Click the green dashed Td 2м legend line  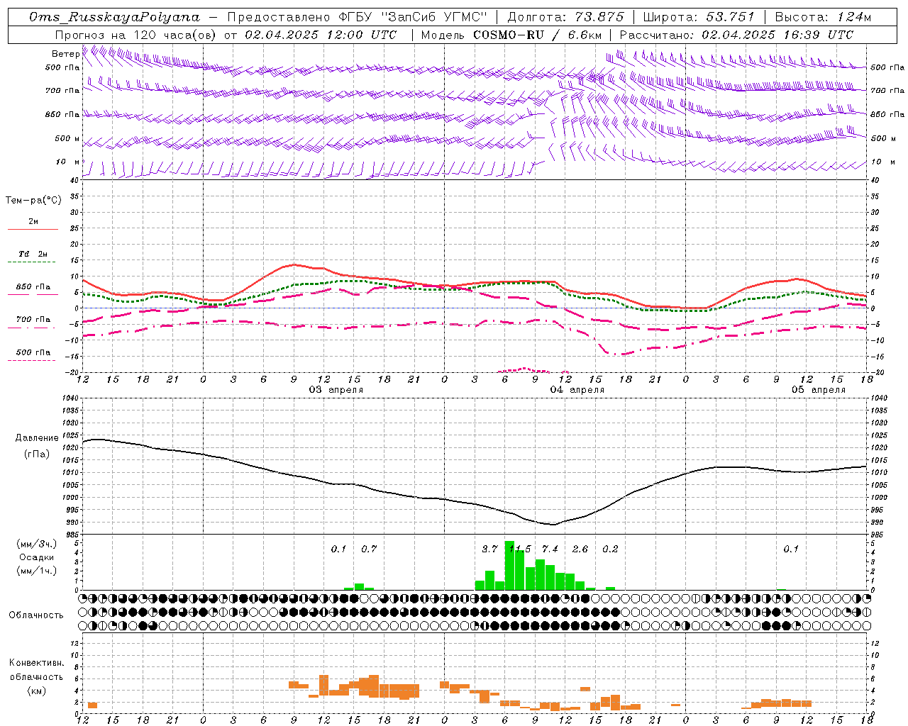tap(33, 262)
